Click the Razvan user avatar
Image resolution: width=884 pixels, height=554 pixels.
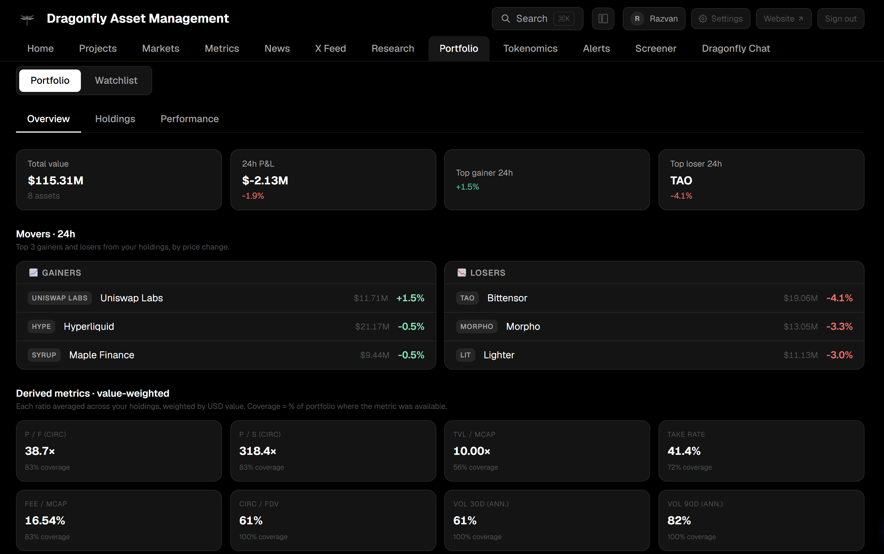pyautogui.click(x=637, y=19)
